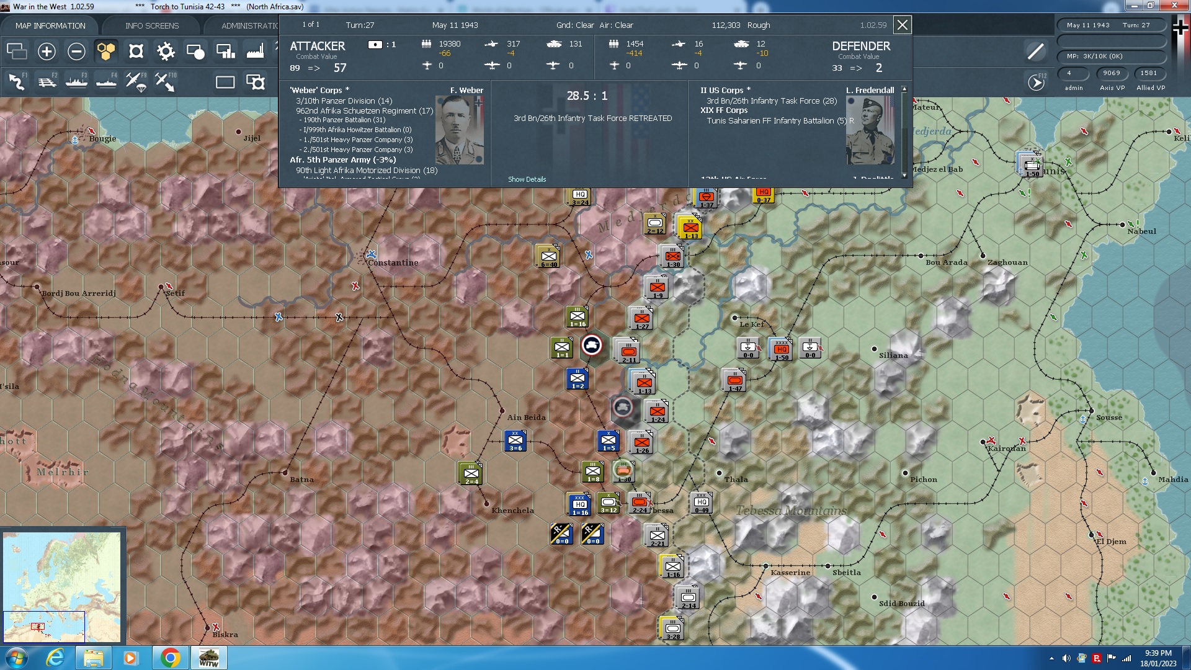Open Google Chrome from the taskbar

tap(169, 657)
